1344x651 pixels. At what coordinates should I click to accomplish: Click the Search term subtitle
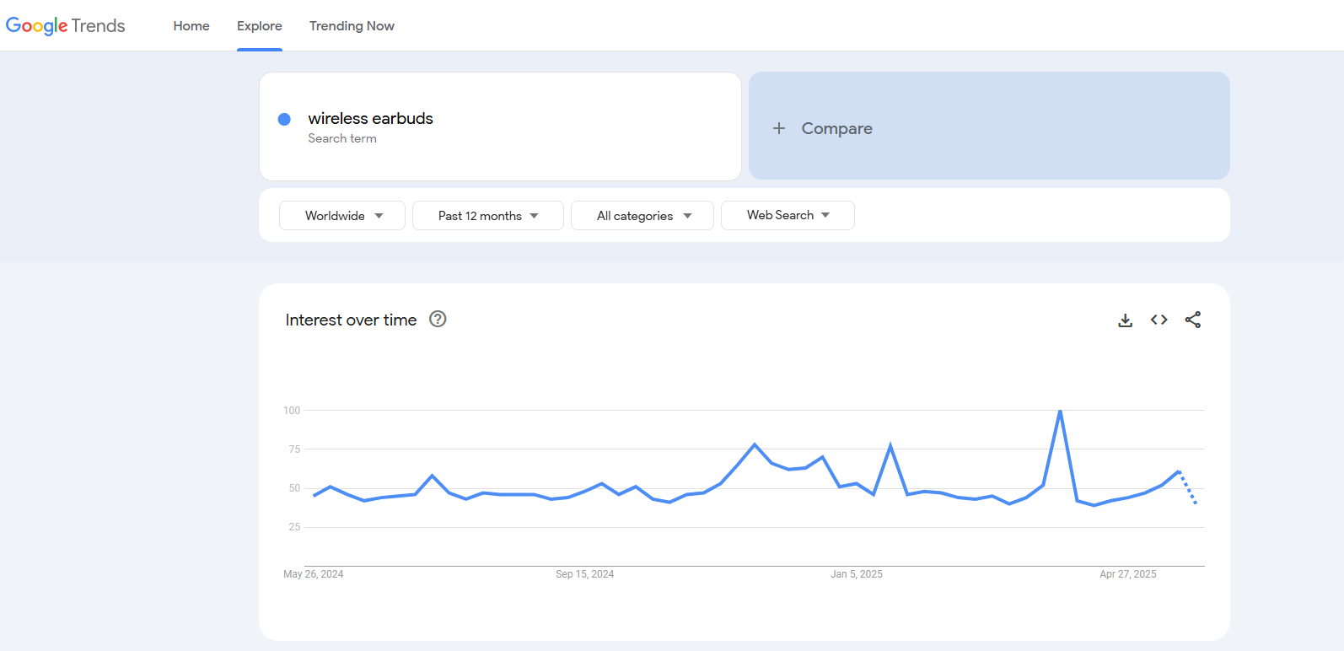click(342, 138)
